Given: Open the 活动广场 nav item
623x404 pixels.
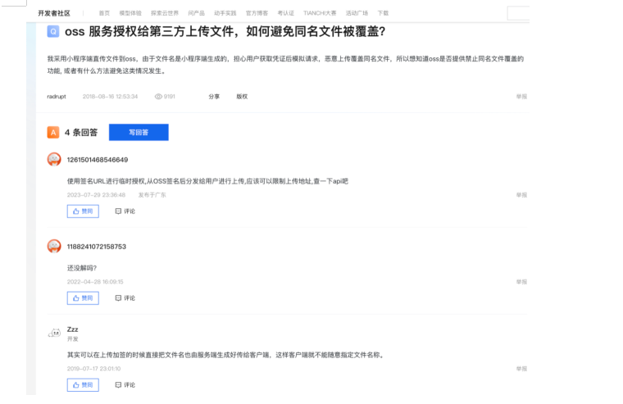Looking at the screenshot, I should (357, 13).
